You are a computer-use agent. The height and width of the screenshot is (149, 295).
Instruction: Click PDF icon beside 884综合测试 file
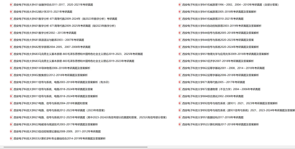(180, 96)
